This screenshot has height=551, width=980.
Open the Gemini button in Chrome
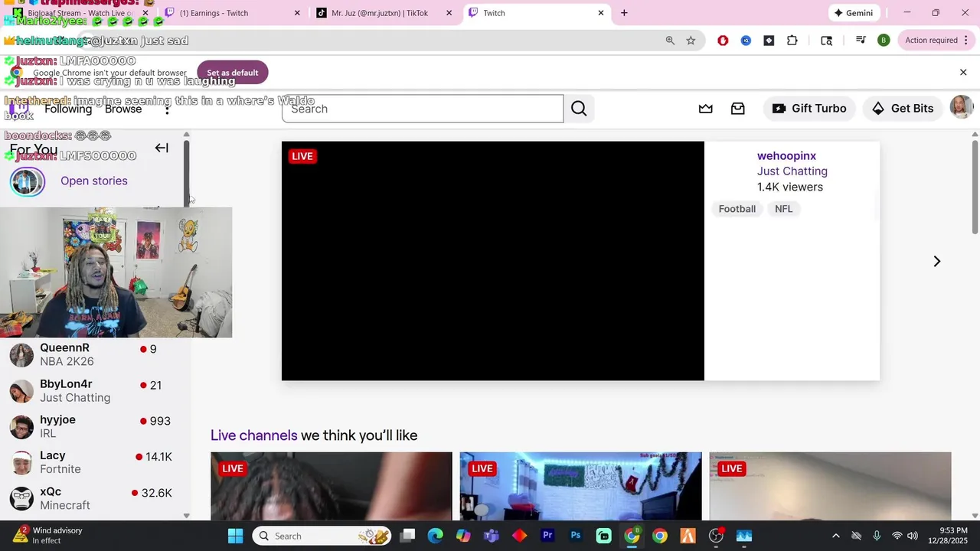click(853, 13)
